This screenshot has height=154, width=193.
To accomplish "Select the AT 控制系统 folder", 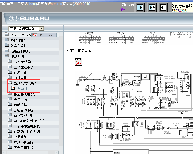I will pyautogui.click(x=23, y=115).
